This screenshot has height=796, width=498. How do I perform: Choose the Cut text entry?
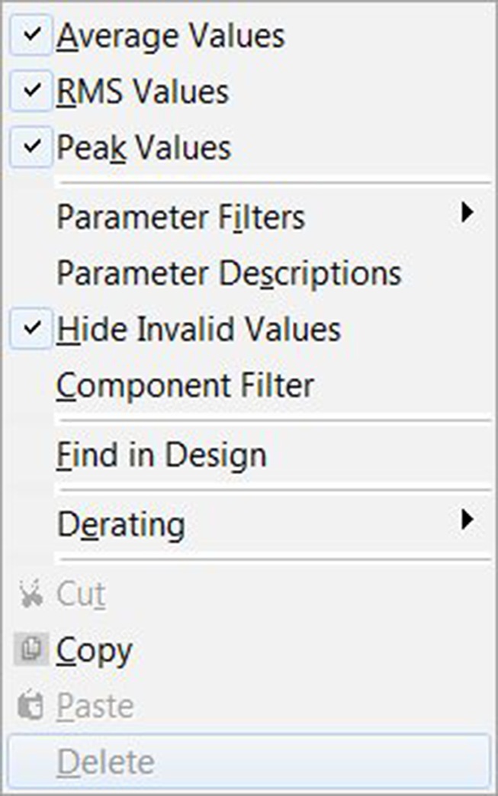tap(81, 595)
